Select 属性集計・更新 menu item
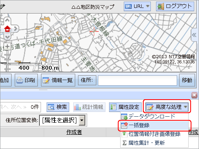Screen dimensions: 199x149 point(154,143)
